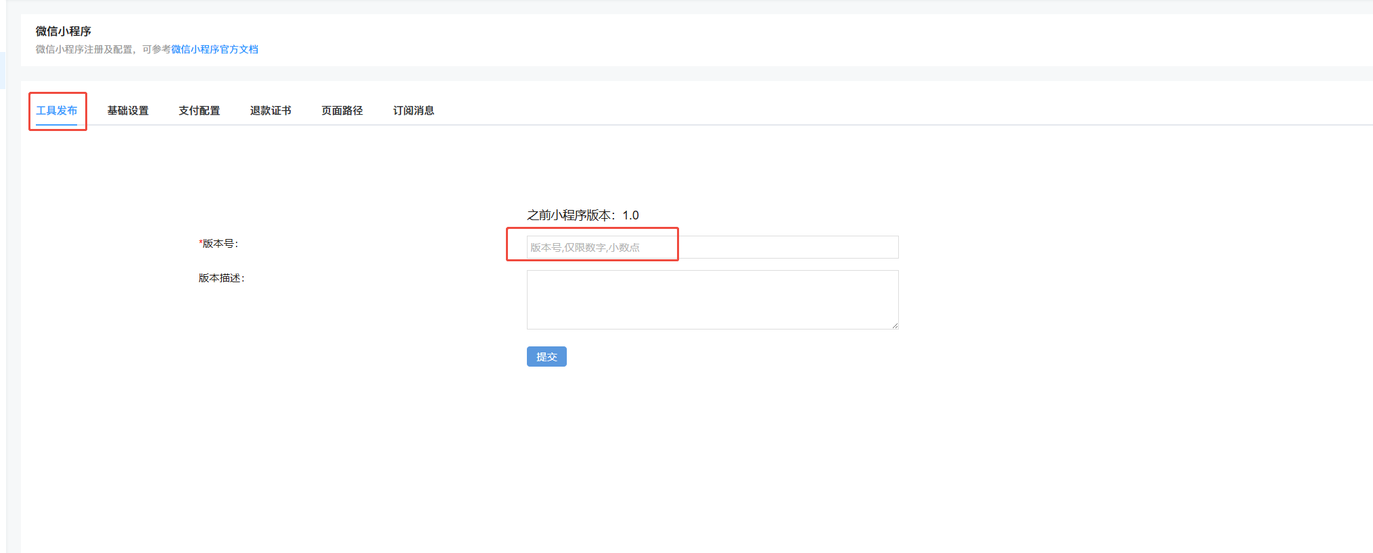The height and width of the screenshot is (553, 1373).
Task: Click inside the 版本描述 text area
Action: pyautogui.click(x=712, y=299)
